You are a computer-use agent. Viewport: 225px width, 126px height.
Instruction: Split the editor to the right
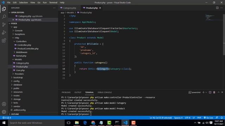[217, 8]
